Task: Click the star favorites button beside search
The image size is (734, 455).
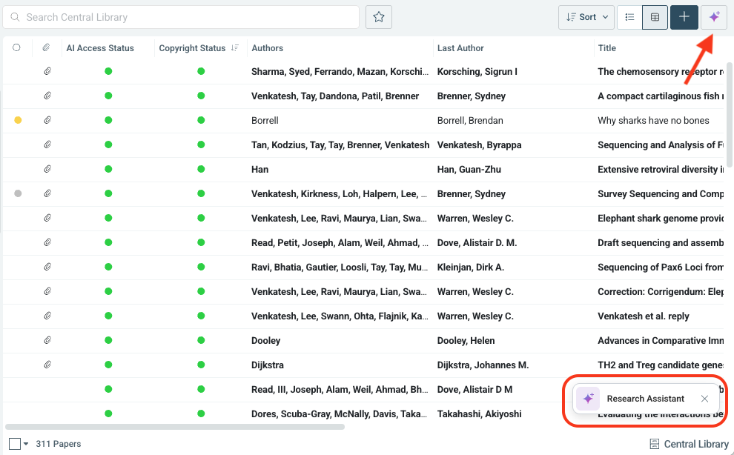Action: click(379, 17)
